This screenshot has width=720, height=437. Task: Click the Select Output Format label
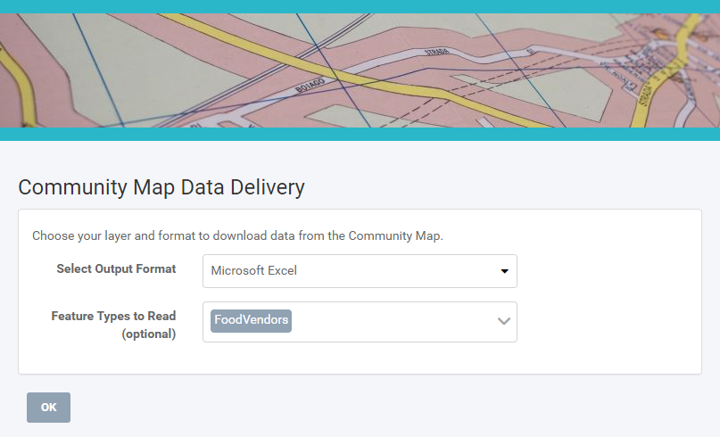pos(116,268)
